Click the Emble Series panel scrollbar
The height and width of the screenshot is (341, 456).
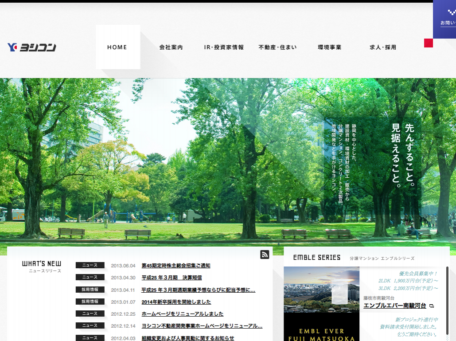click(448, 302)
